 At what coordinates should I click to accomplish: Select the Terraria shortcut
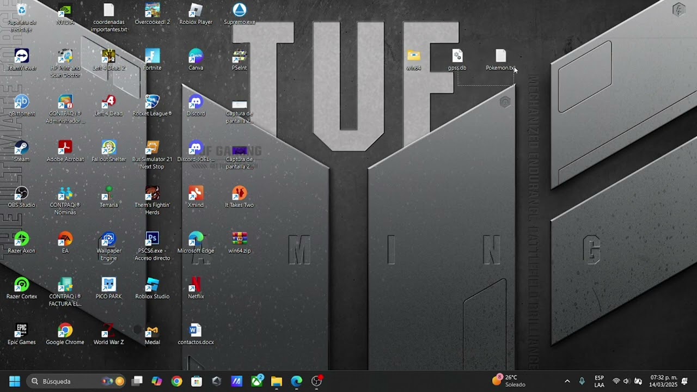pyautogui.click(x=109, y=197)
